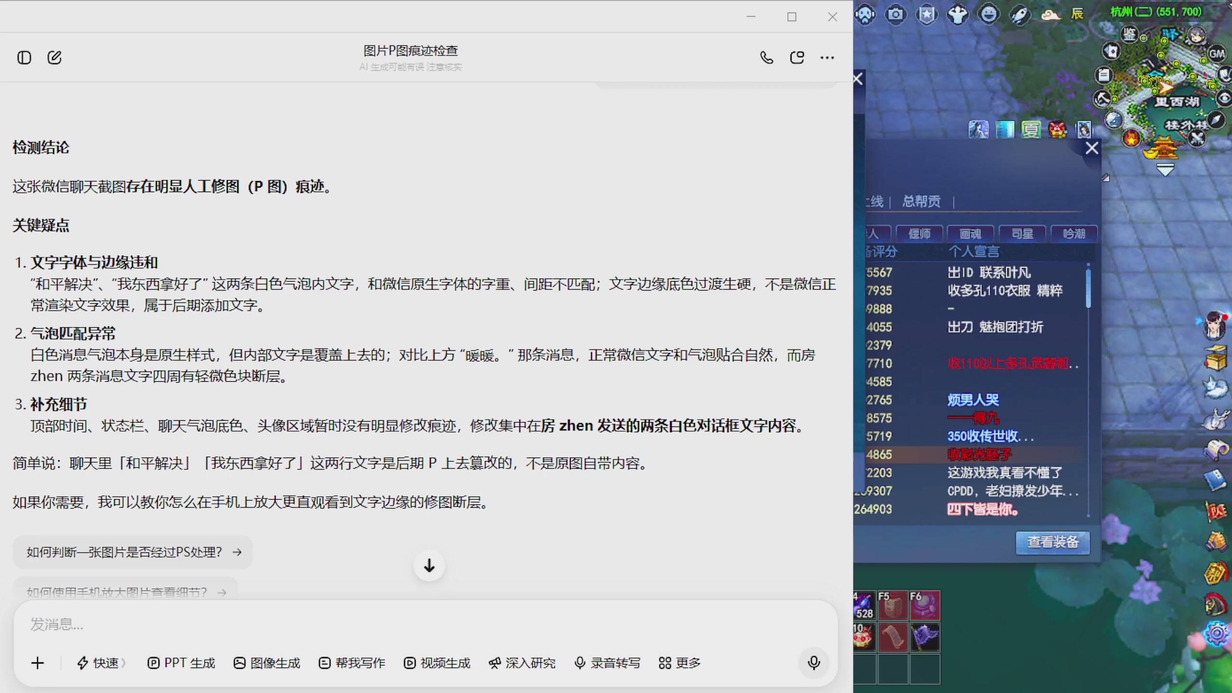The image size is (1232, 693).
Task: Expand the 更多 tools menu
Action: click(680, 663)
